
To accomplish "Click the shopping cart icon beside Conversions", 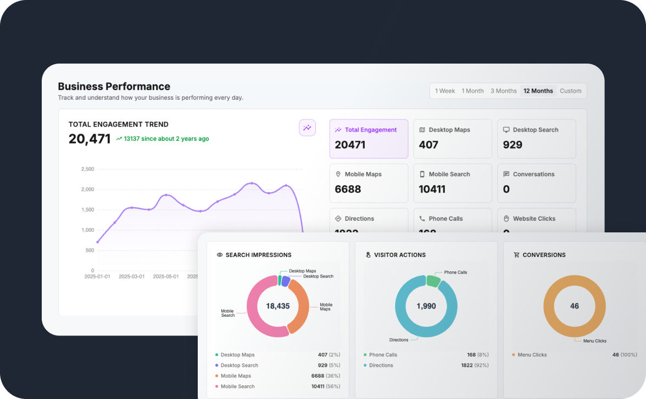I will [515, 254].
